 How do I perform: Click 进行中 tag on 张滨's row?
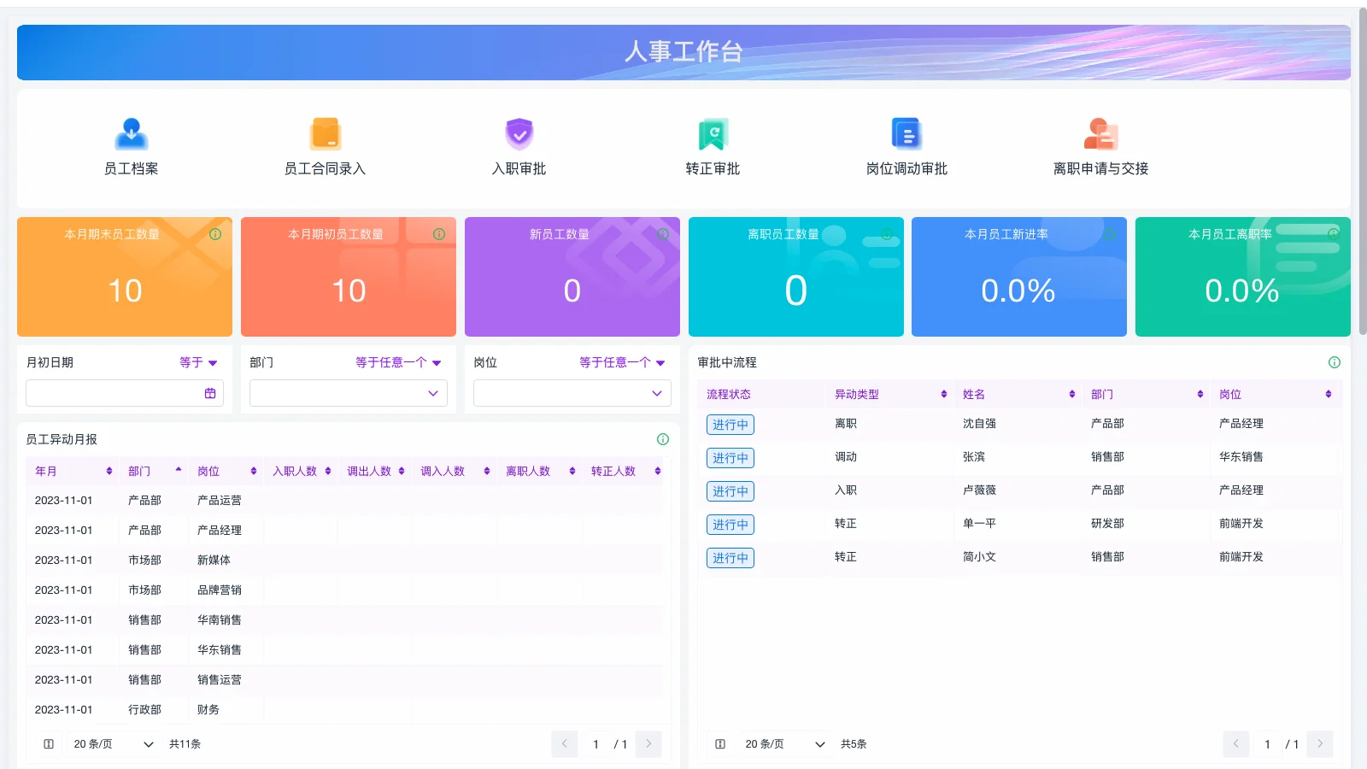730,457
